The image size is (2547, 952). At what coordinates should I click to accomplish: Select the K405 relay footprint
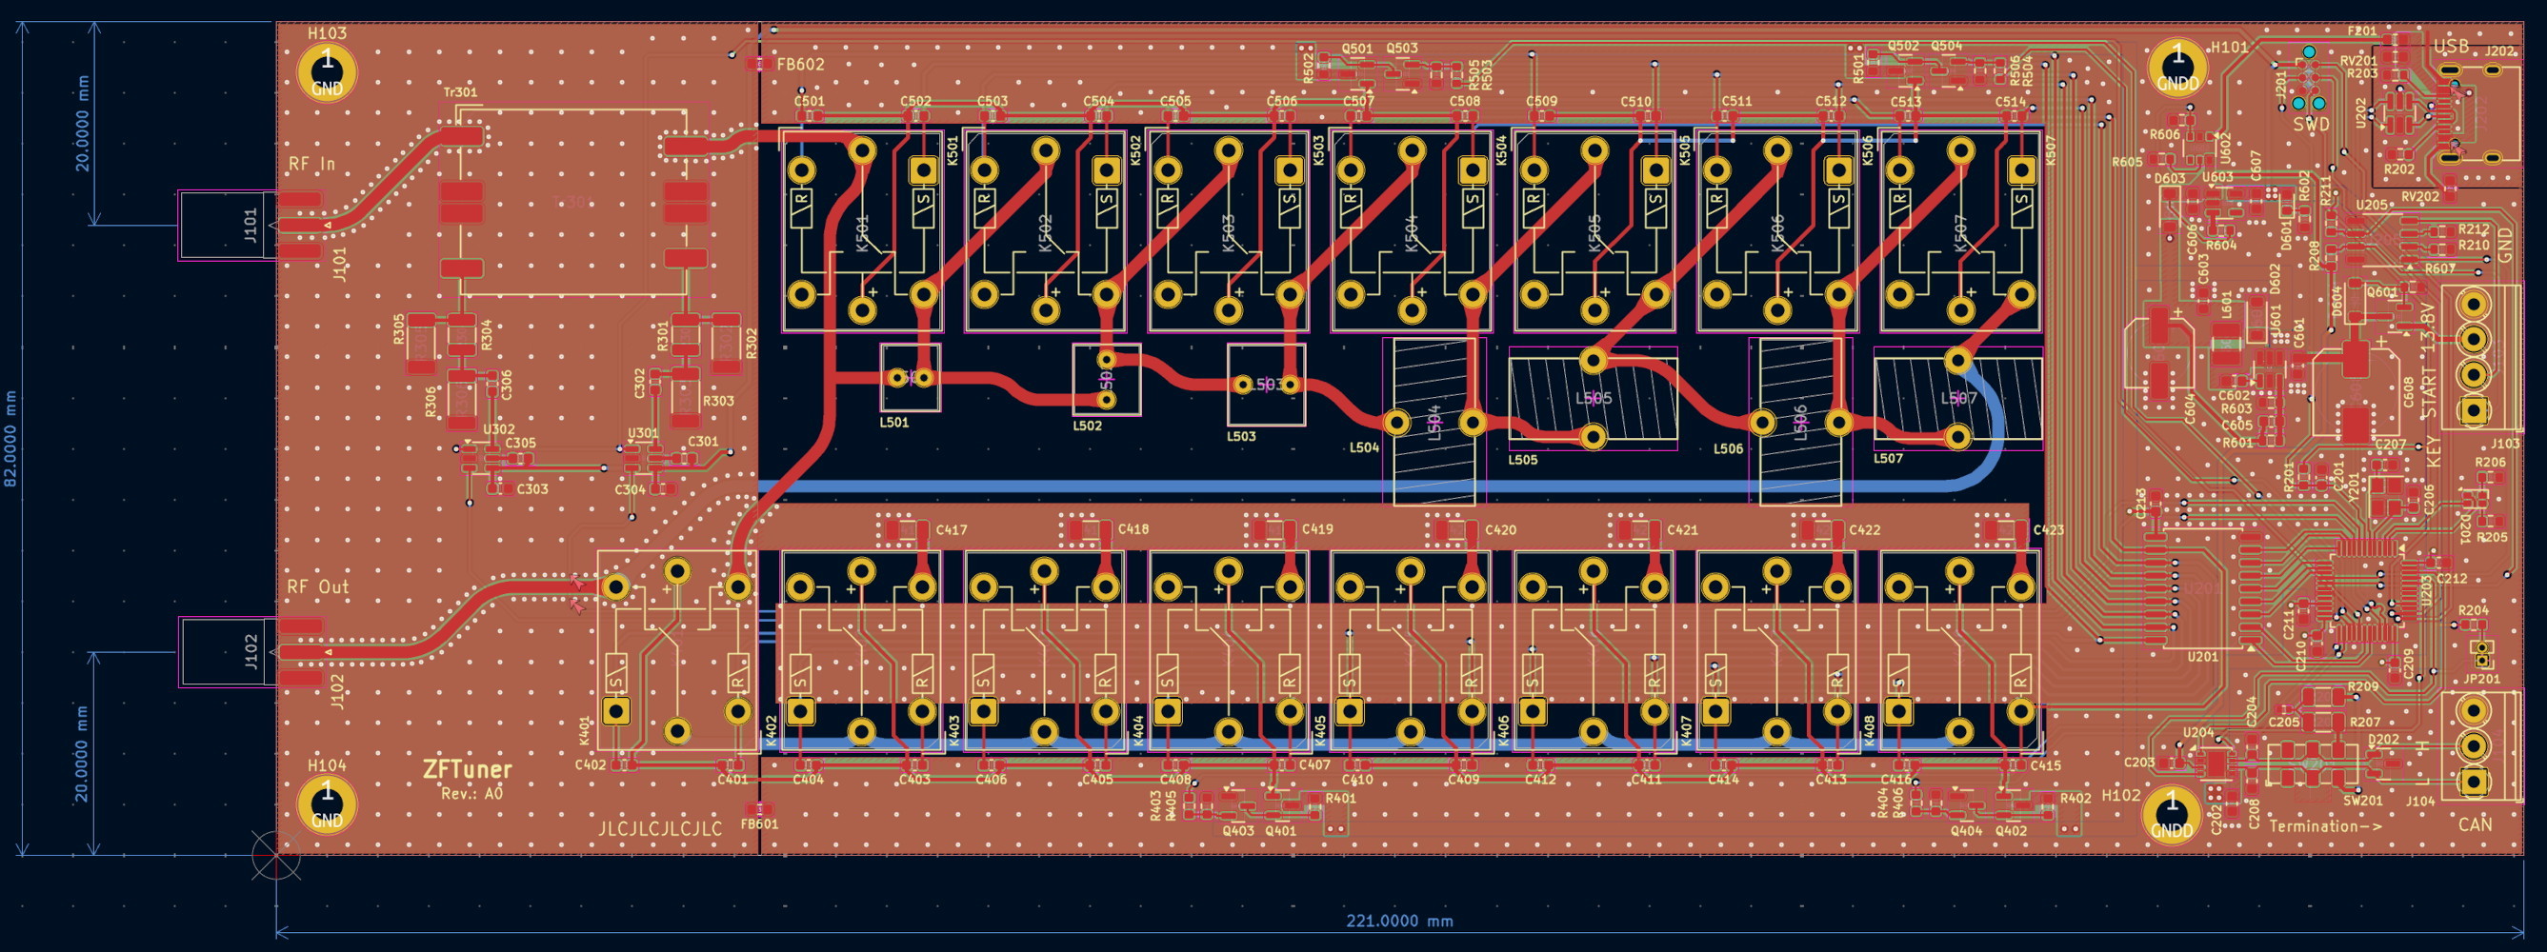click(1411, 650)
